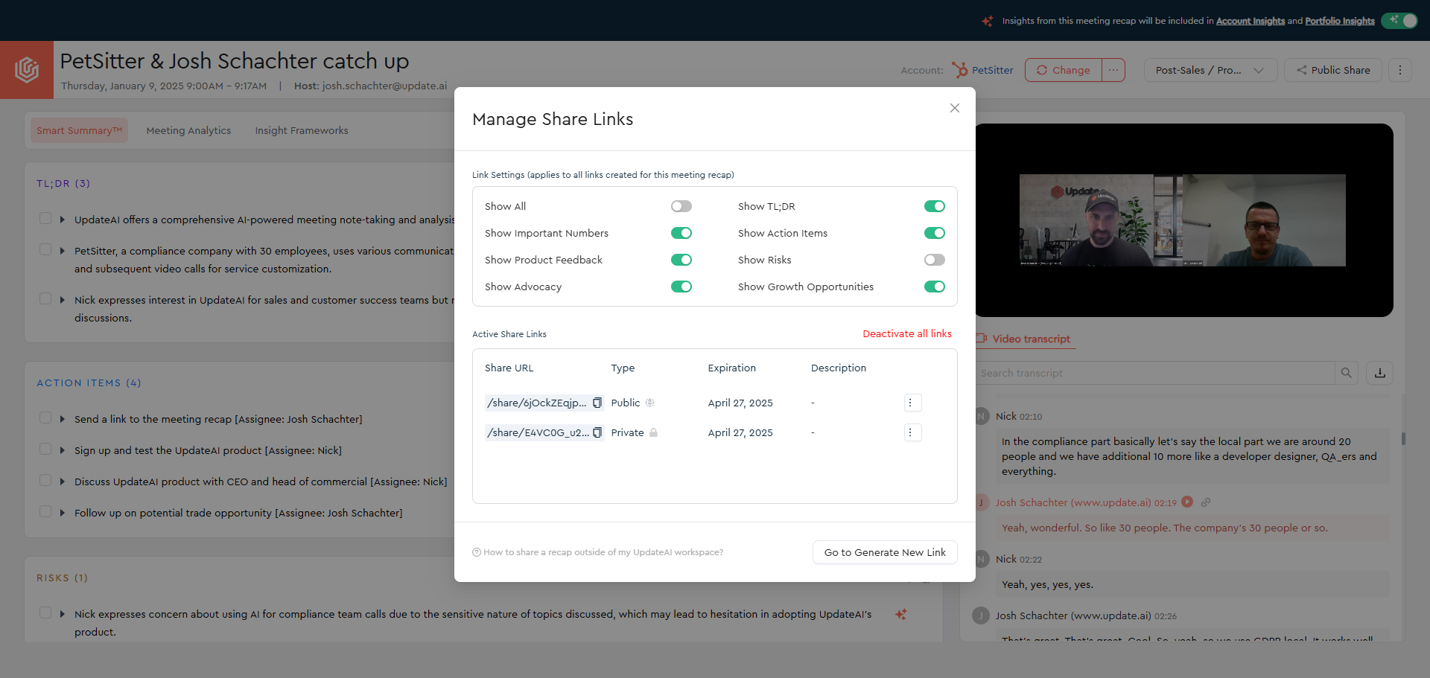Open the ellipsis menu next to Change
This screenshot has height=678, width=1430.
point(1113,70)
